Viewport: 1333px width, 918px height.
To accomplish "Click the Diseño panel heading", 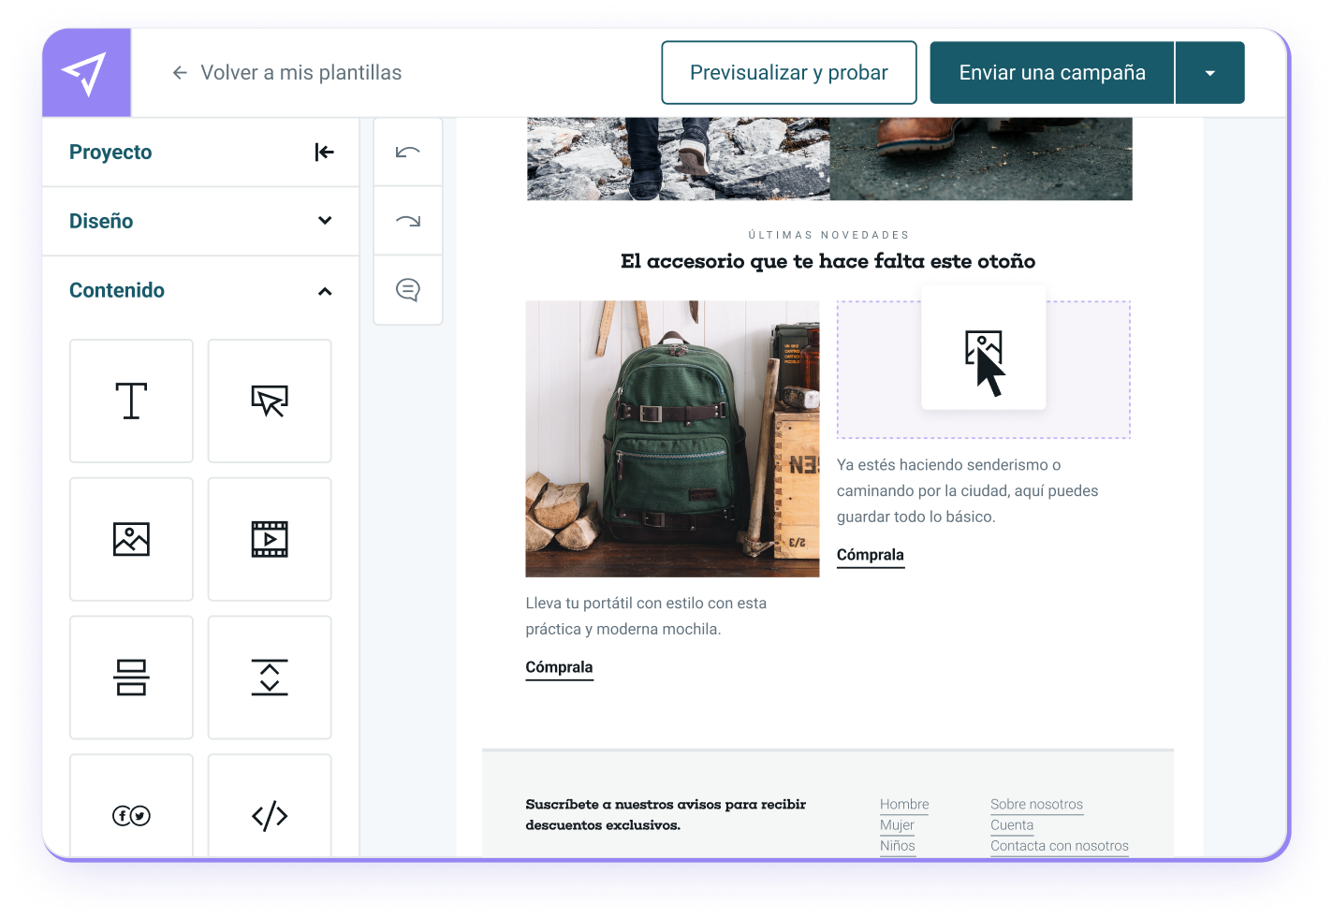I will click(x=101, y=222).
